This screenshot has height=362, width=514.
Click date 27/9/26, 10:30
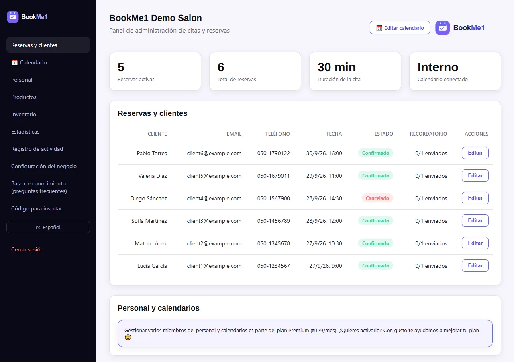click(x=324, y=243)
